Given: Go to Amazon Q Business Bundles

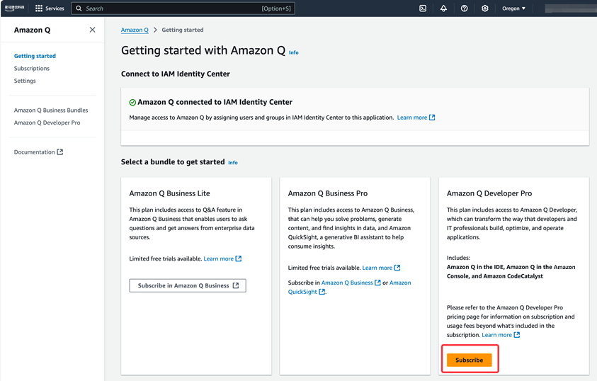Looking at the screenshot, I should [51, 110].
